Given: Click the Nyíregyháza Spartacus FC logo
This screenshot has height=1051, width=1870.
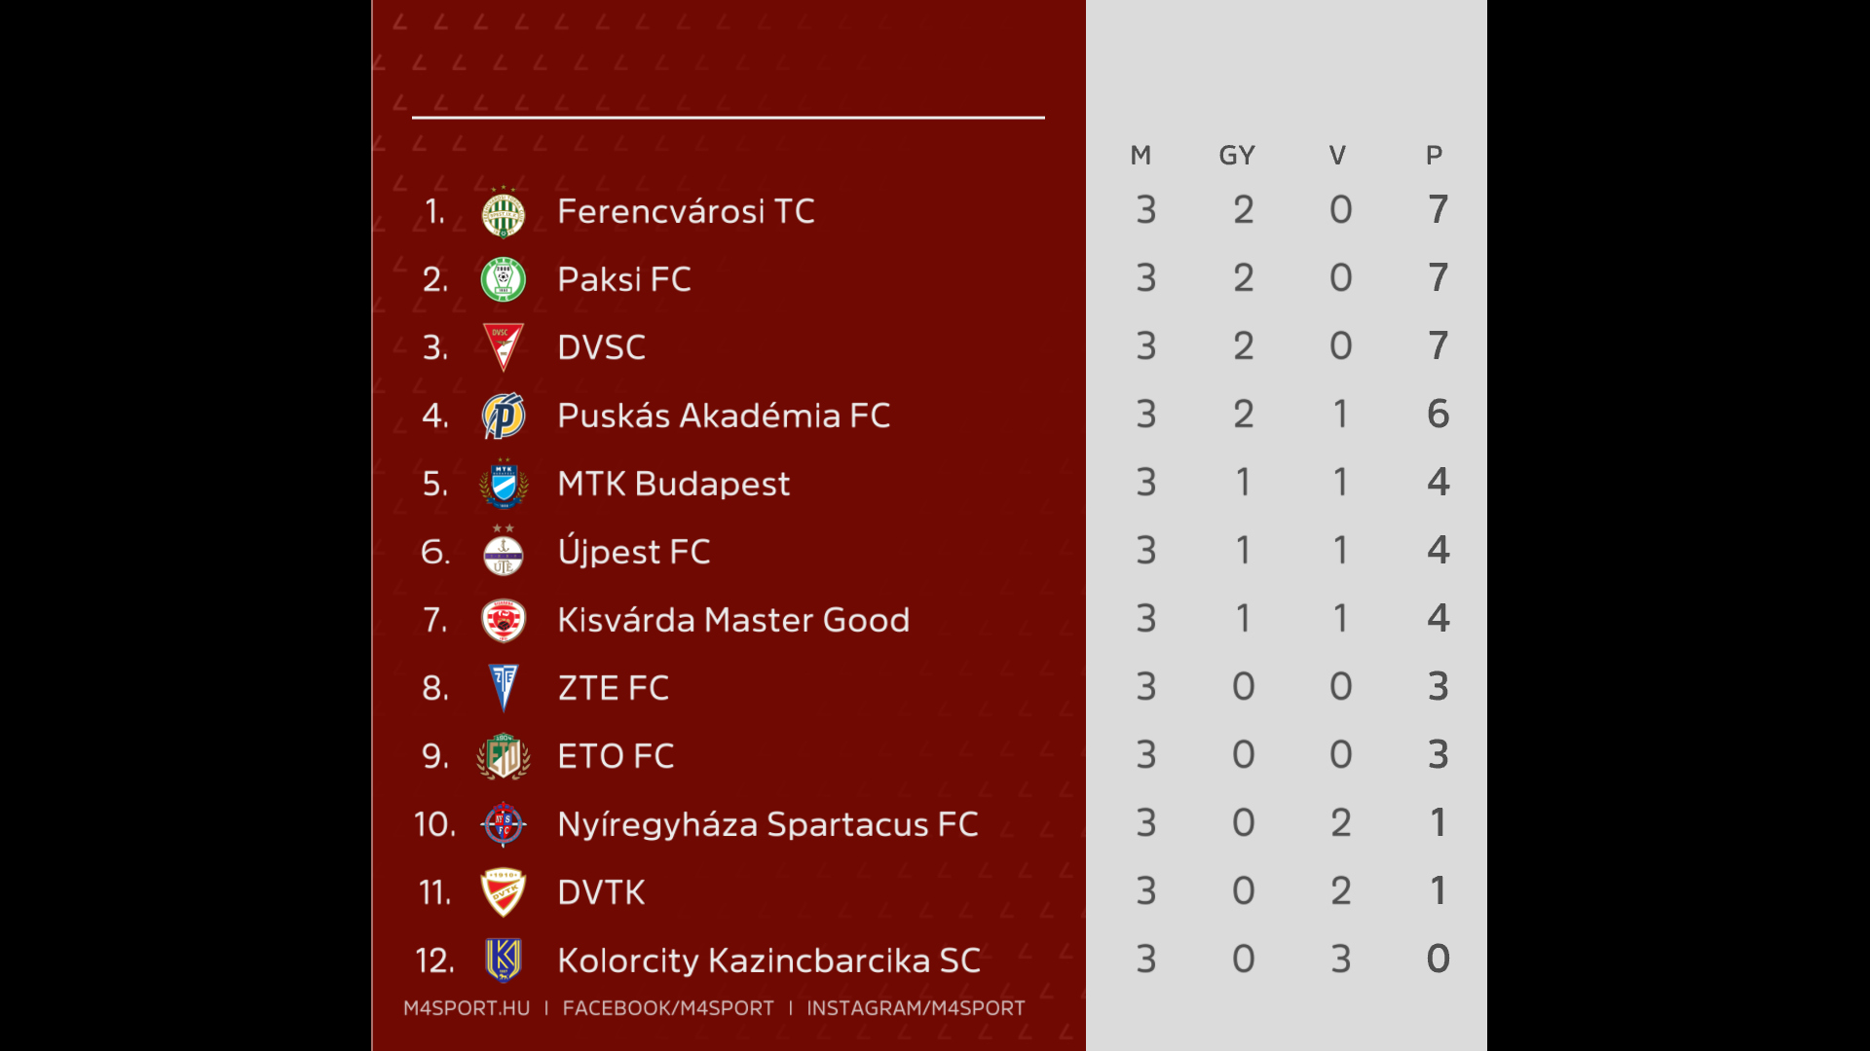Looking at the screenshot, I should pos(504,824).
